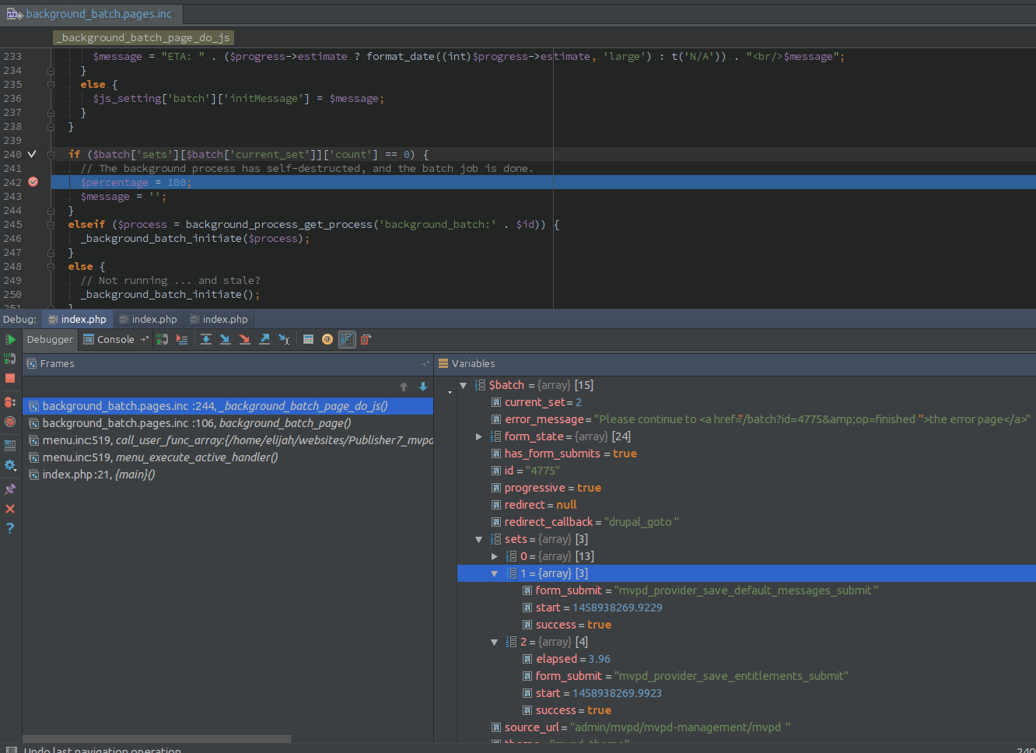Select frame background_batch.pages.inc :244
Screen dimensions: 1036x753
pos(228,406)
